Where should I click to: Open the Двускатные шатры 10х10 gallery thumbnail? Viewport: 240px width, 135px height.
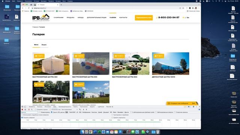tap(171, 63)
